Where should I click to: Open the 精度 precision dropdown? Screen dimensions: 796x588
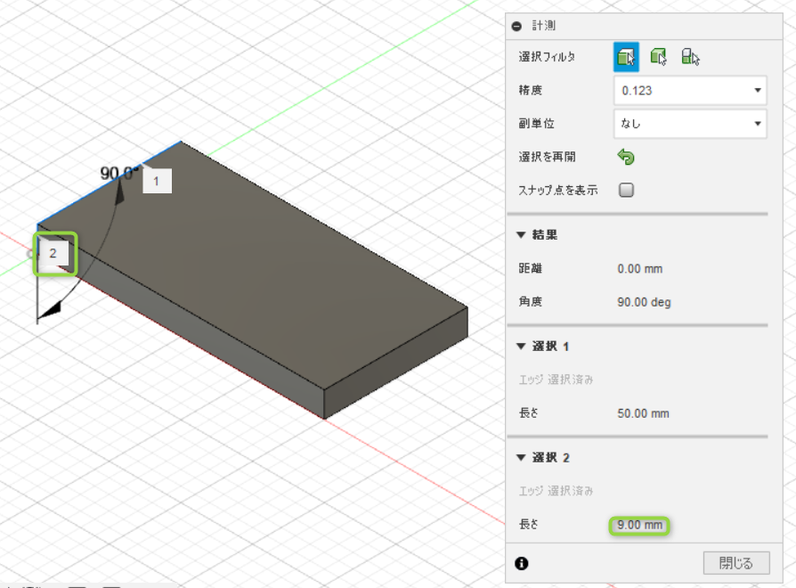coord(690,90)
